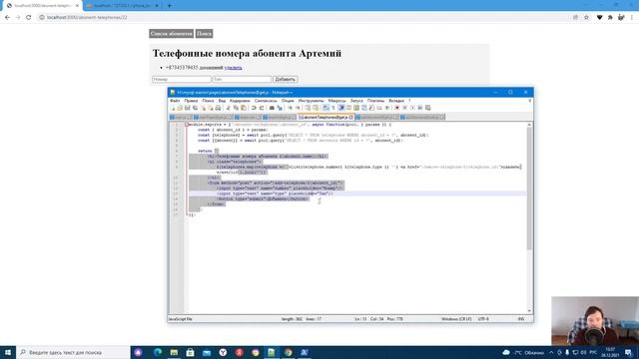
Task: Select the abonentTelephones@get.js tab
Action: click(x=325, y=118)
